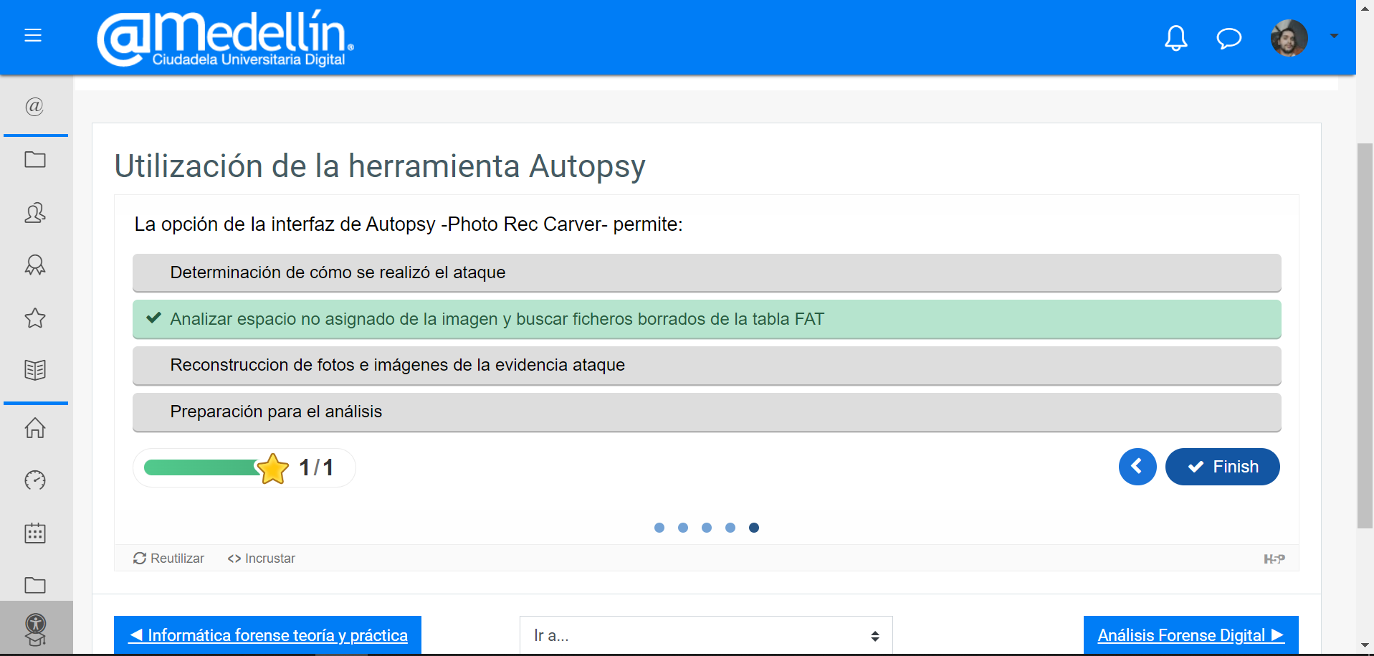Screen dimensions: 1374x656
Task: Open the top folder icon in sidebar
Action: (34, 159)
